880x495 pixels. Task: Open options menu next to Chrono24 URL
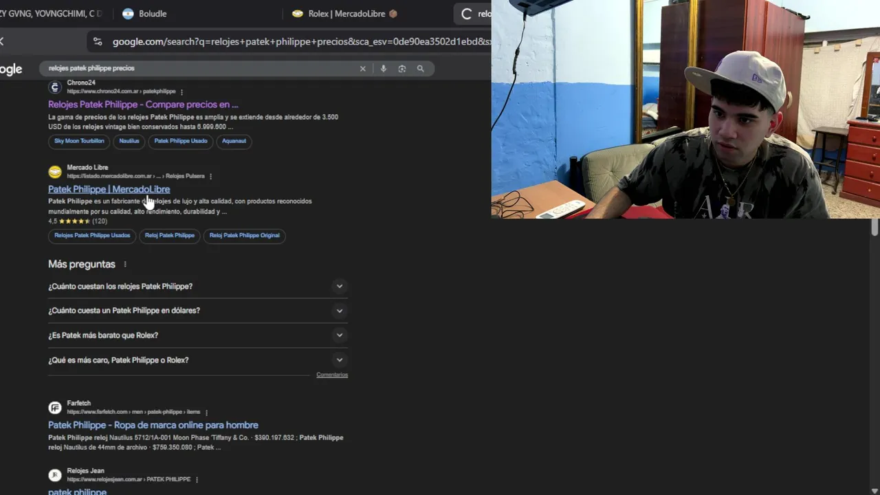click(x=181, y=91)
